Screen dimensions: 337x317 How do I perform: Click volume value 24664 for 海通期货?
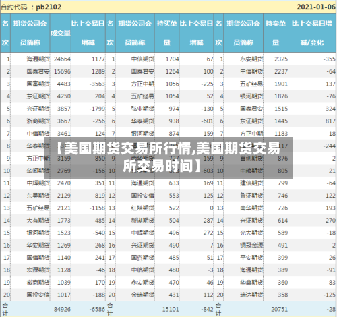coord(62,59)
